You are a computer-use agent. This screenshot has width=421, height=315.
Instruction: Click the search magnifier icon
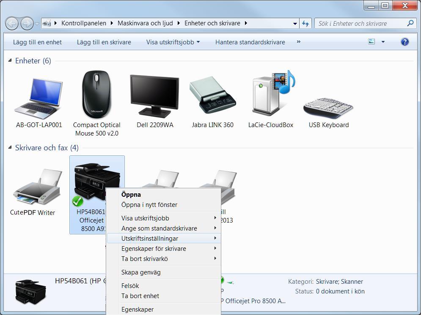pyautogui.click(x=410, y=23)
